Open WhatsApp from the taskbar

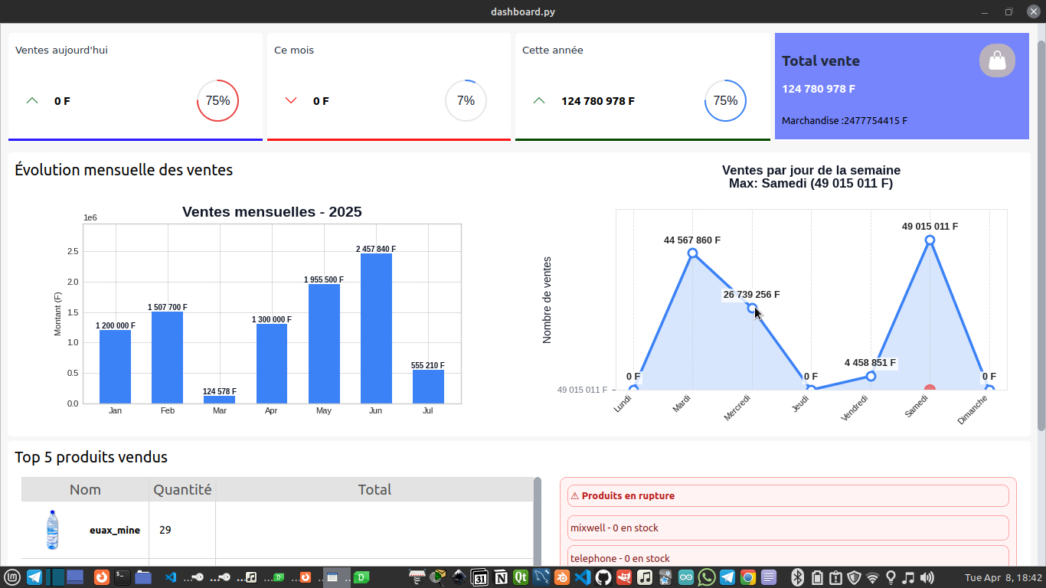(706, 577)
